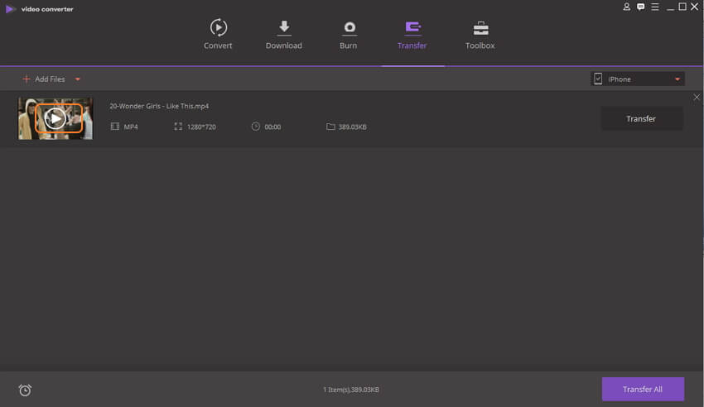Image resolution: width=704 pixels, height=407 pixels.
Task: Click the purple Transfer All button
Action: click(643, 389)
